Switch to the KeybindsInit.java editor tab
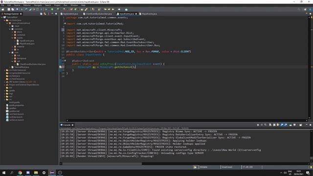Image resolution: width=313 pixels, height=176 pixels. (69, 14)
